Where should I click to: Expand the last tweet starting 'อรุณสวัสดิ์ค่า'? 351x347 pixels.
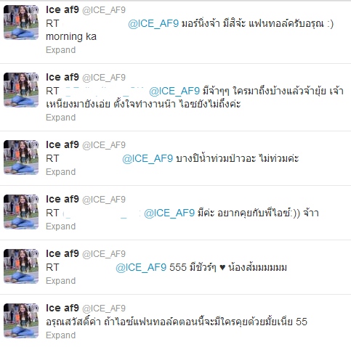pos(61,335)
